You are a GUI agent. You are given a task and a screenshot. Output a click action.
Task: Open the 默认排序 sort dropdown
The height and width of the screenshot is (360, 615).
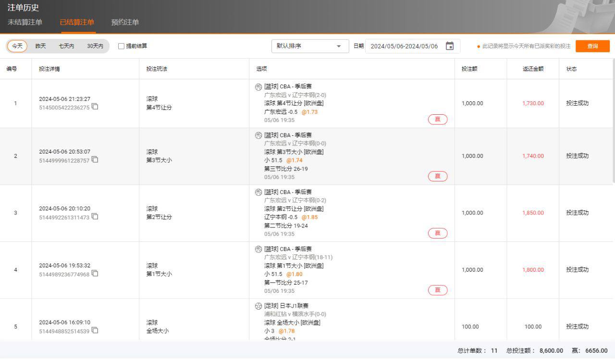(310, 46)
